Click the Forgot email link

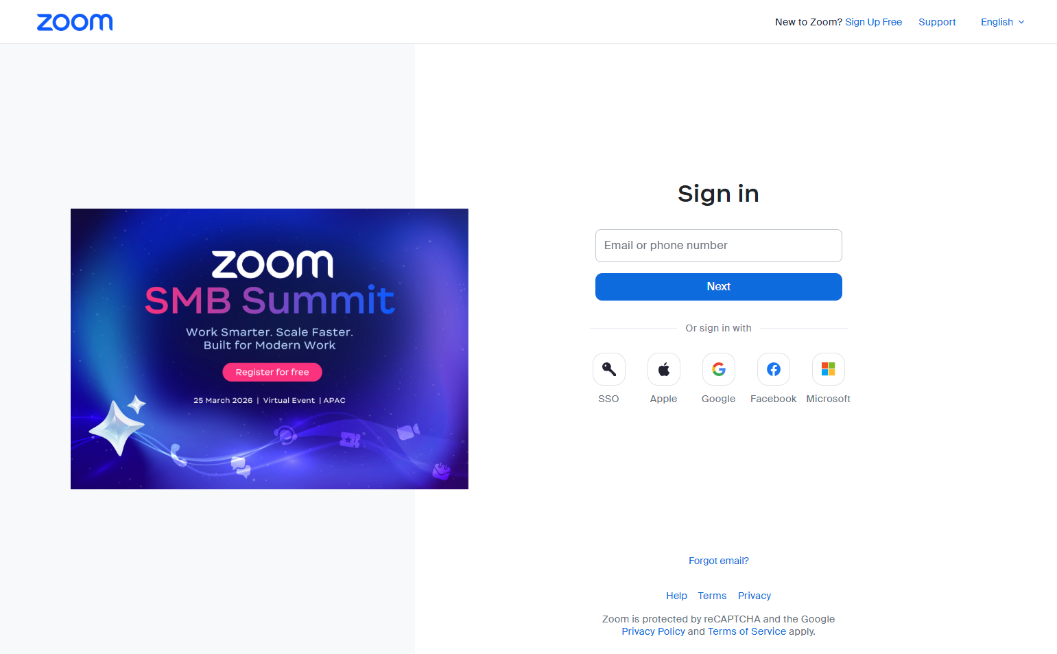tap(718, 560)
